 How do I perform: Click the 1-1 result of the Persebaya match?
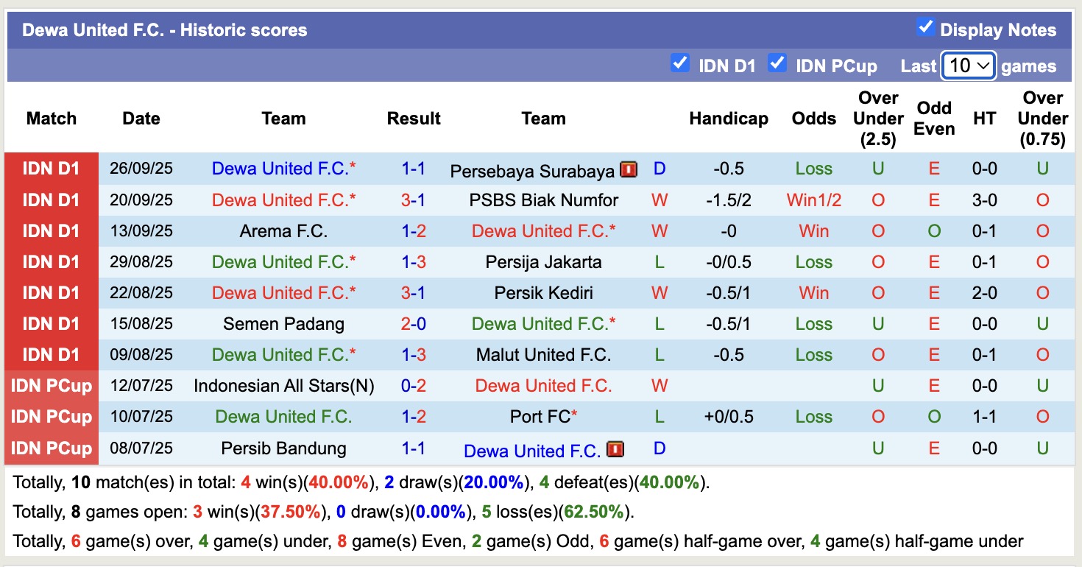click(414, 169)
